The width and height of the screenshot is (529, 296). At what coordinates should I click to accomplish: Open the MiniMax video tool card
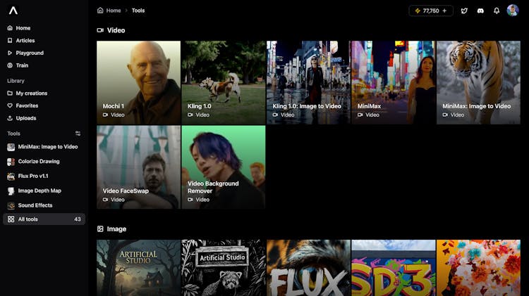[394, 83]
